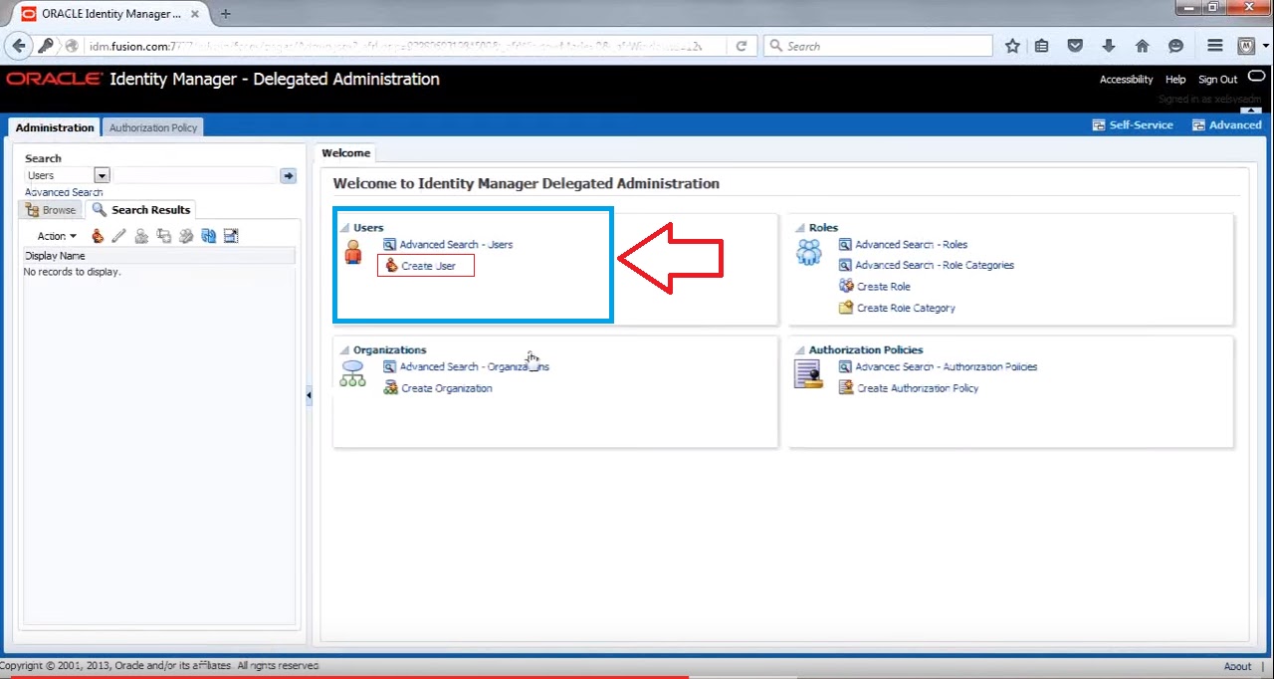
Task: Click the Users person icon in the Users panel
Action: click(x=352, y=253)
